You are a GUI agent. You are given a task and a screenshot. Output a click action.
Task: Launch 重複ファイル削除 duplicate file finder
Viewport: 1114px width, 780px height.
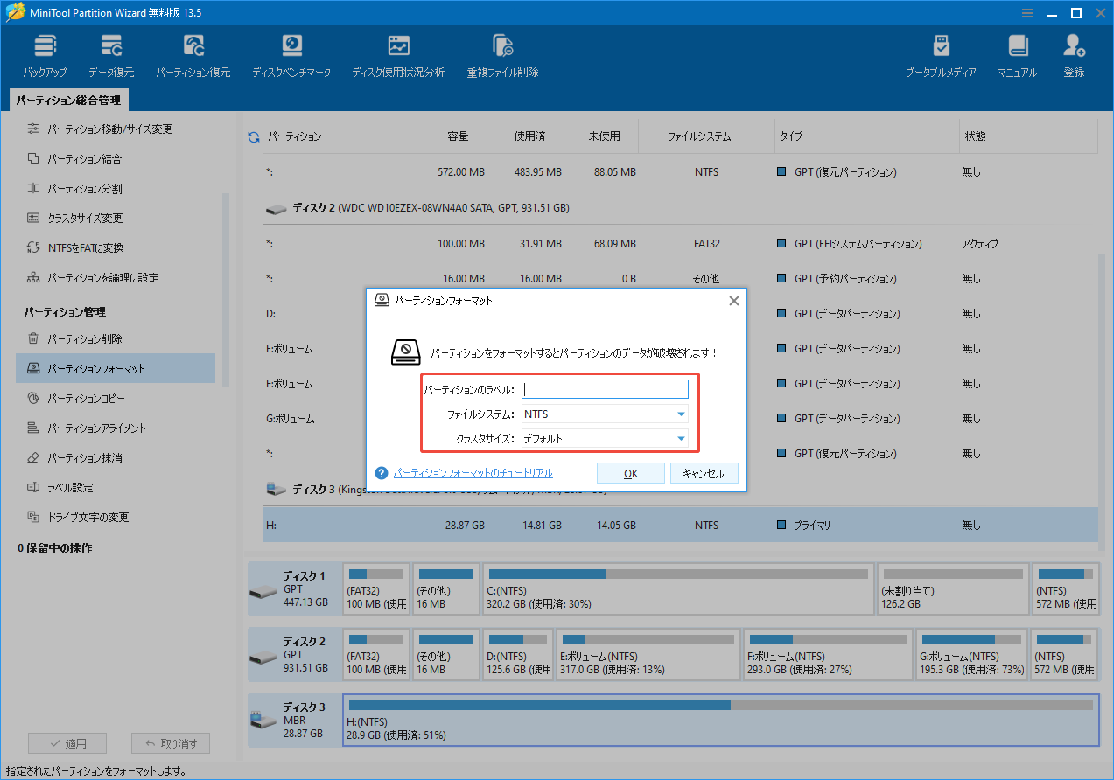(x=501, y=52)
